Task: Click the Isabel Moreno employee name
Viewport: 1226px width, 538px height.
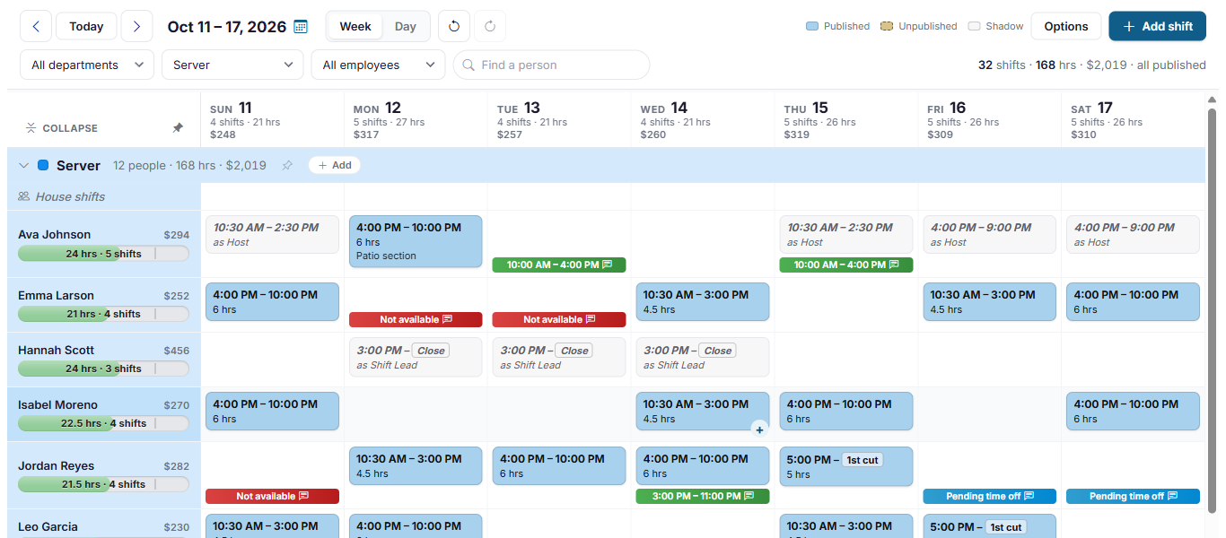Action: (x=57, y=405)
